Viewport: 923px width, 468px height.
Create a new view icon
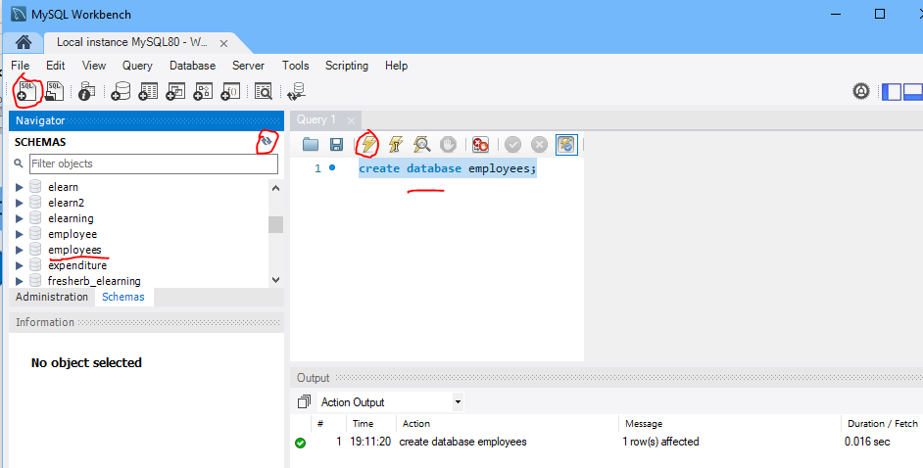point(175,91)
